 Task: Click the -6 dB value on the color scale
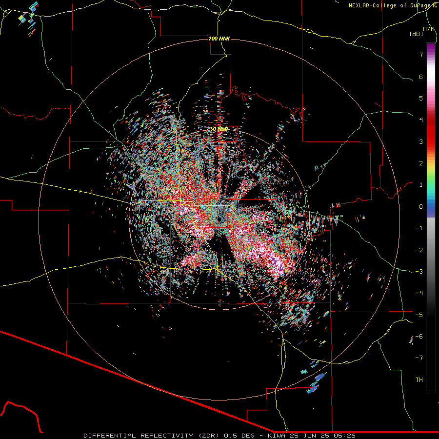(x=419, y=336)
